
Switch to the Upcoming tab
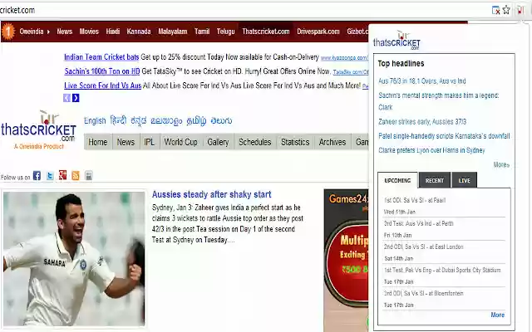397,180
